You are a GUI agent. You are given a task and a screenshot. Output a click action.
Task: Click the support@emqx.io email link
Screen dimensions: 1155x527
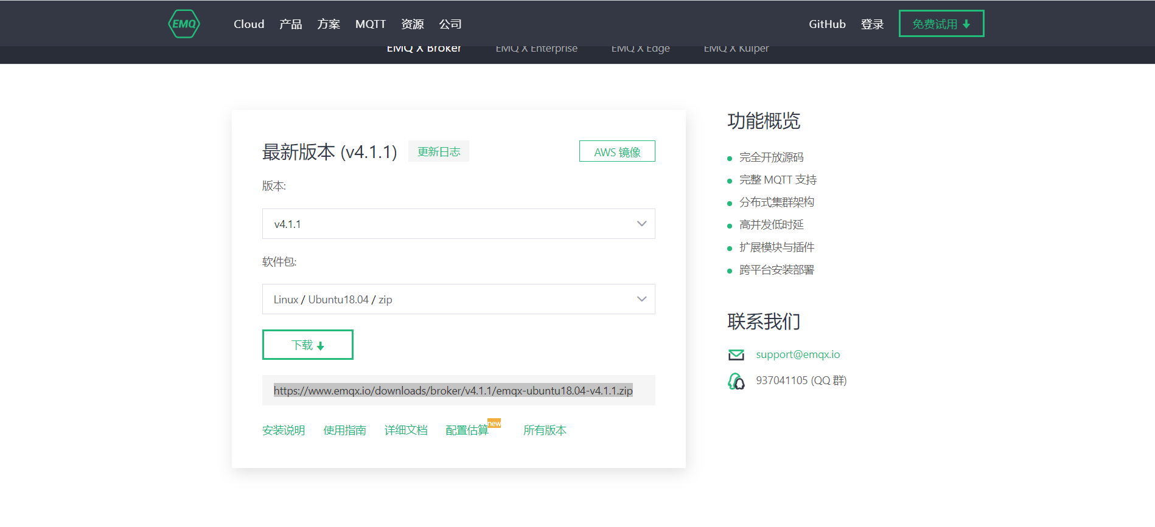point(798,354)
